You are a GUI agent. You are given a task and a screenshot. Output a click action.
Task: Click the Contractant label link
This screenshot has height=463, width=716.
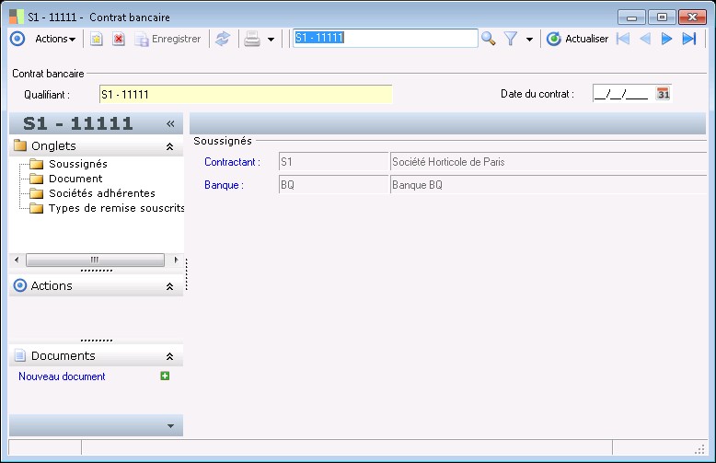tap(232, 162)
